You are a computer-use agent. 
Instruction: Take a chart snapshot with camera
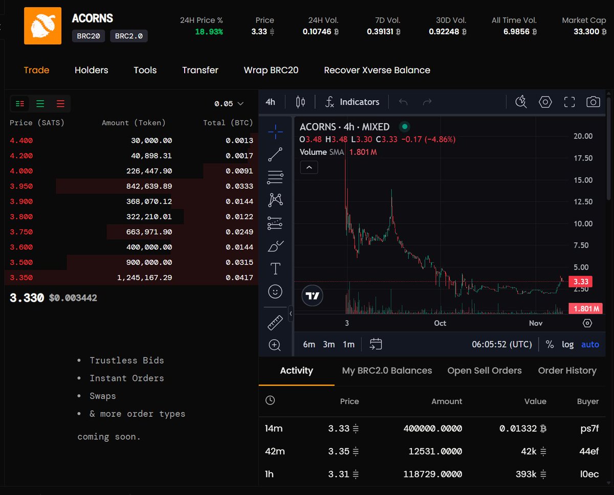593,102
